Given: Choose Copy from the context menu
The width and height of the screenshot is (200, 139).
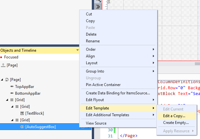Looking at the screenshot, I should pos(118,21).
